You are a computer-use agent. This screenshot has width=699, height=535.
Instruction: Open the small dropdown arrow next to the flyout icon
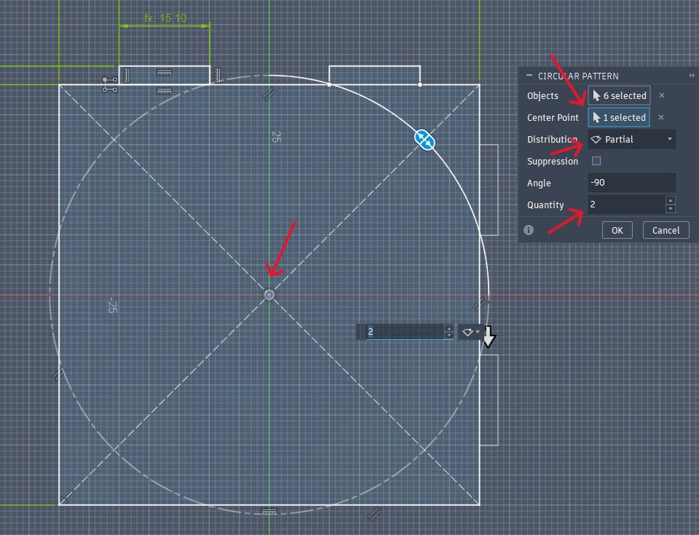(478, 332)
